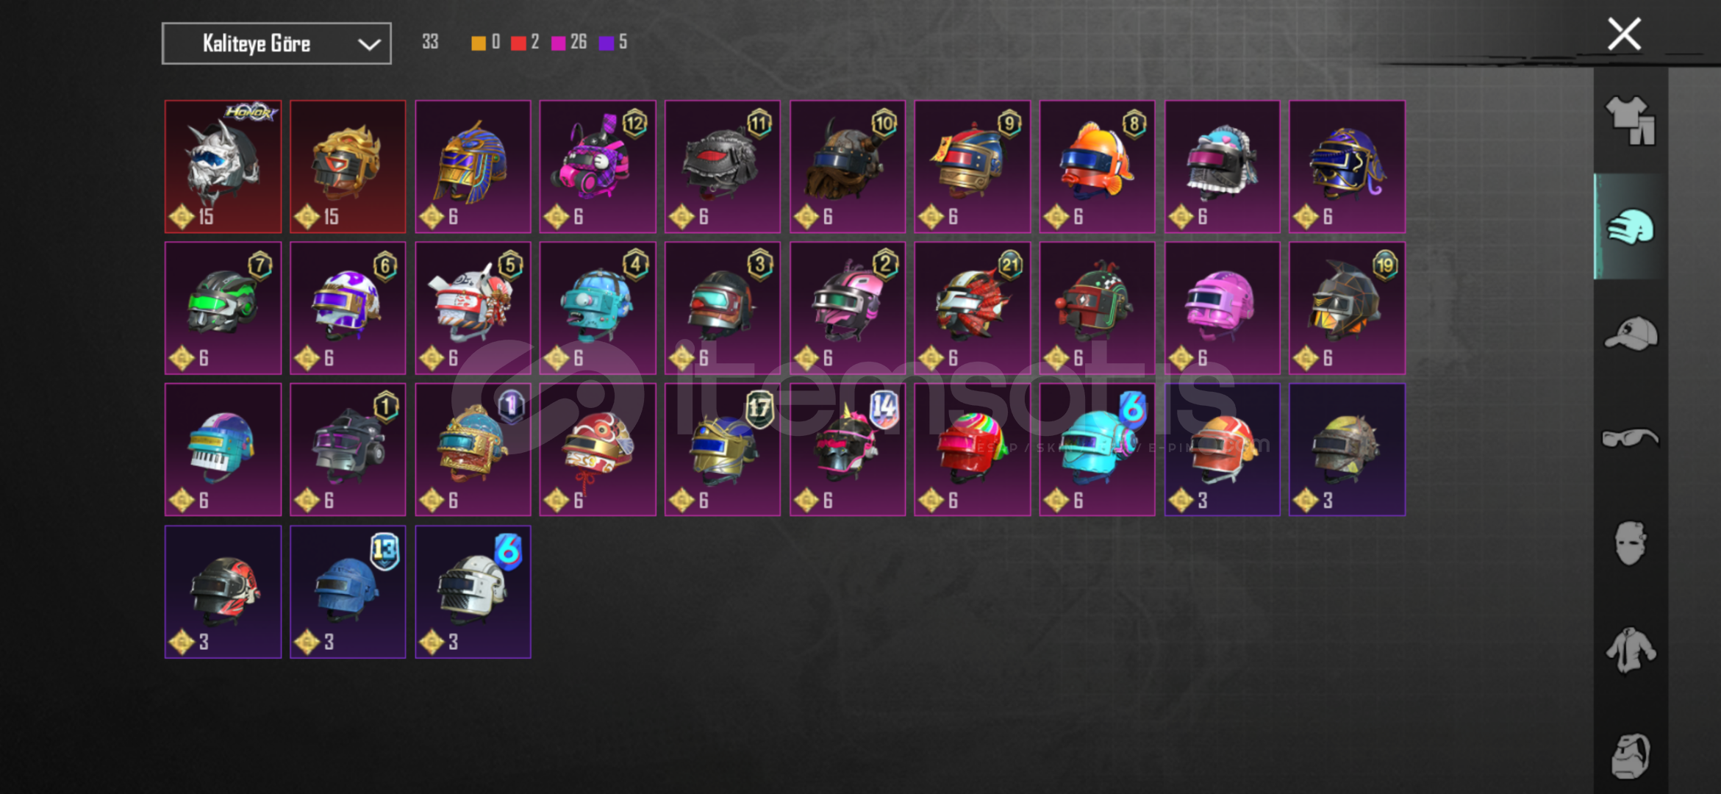The height and width of the screenshot is (794, 1721).
Task: Open the face mask category icon
Action: coord(1630,543)
